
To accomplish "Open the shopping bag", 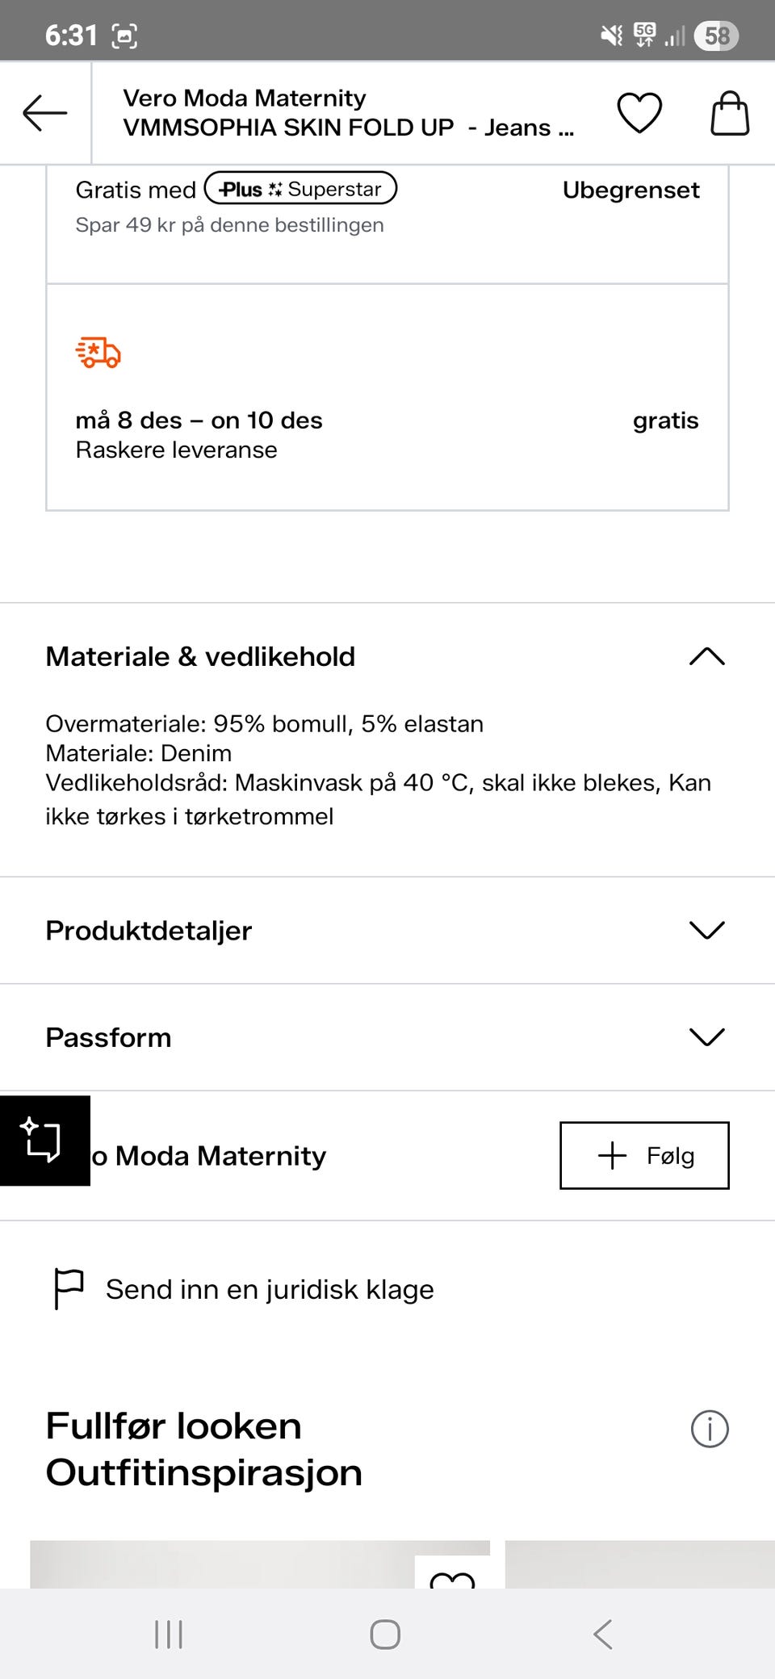I will point(730,113).
